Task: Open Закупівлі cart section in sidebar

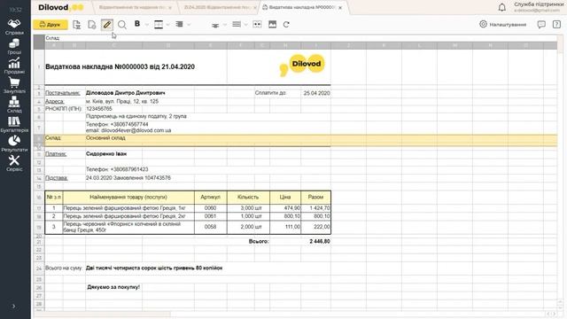Action: [x=14, y=85]
